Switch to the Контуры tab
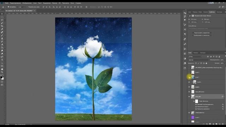The width and height of the screenshot is (226, 127). pyautogui.click(x=203, y=53)
